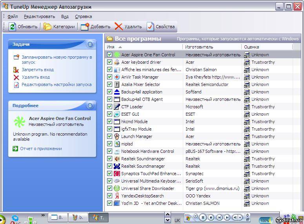
Task: Switch to the 'B.' taskbar window button
Action: coord(58,218)
